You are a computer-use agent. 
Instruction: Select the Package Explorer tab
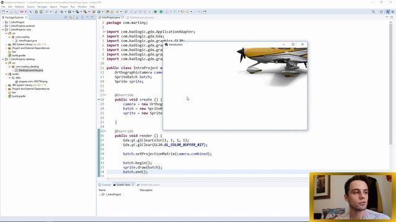click(x=15, y=17)
